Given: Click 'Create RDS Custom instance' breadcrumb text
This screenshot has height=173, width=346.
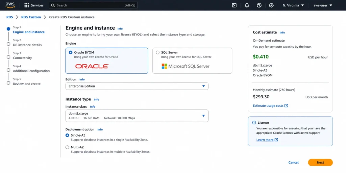Looking at the screenshot, I should tap(72, 17).
